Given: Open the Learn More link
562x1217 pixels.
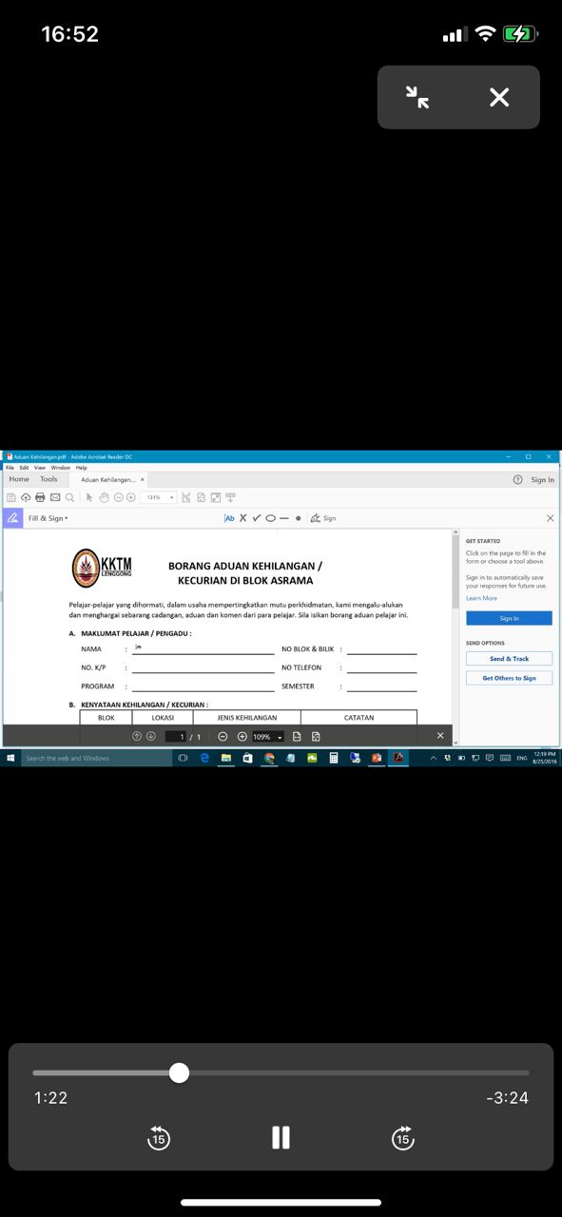Looking at the screenshot, I should click(481, 598).
